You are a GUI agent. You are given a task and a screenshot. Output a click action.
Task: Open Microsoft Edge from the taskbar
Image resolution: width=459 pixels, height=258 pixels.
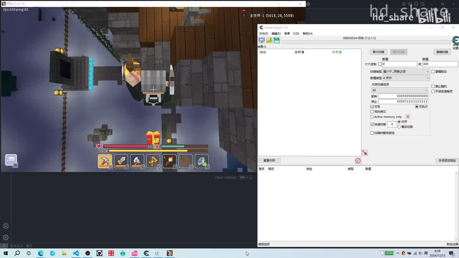[41, 253]
